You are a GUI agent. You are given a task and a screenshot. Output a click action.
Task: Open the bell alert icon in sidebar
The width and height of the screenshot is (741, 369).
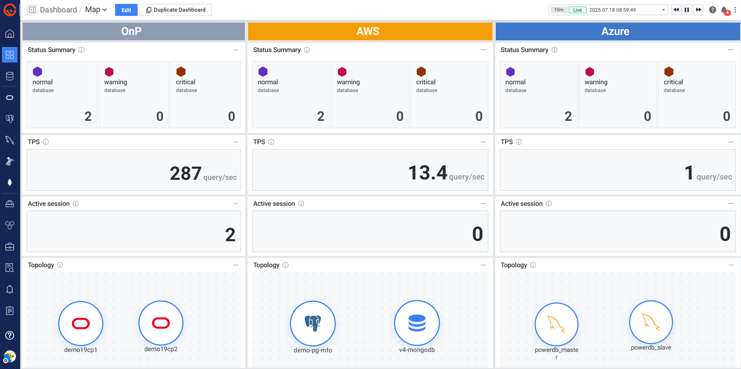tap(10, 289)
